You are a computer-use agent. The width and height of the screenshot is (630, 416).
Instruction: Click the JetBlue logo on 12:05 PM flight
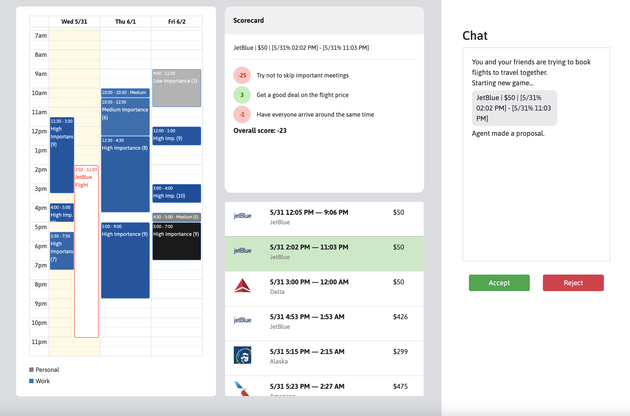pyautogui.click(x=242, y=216)
